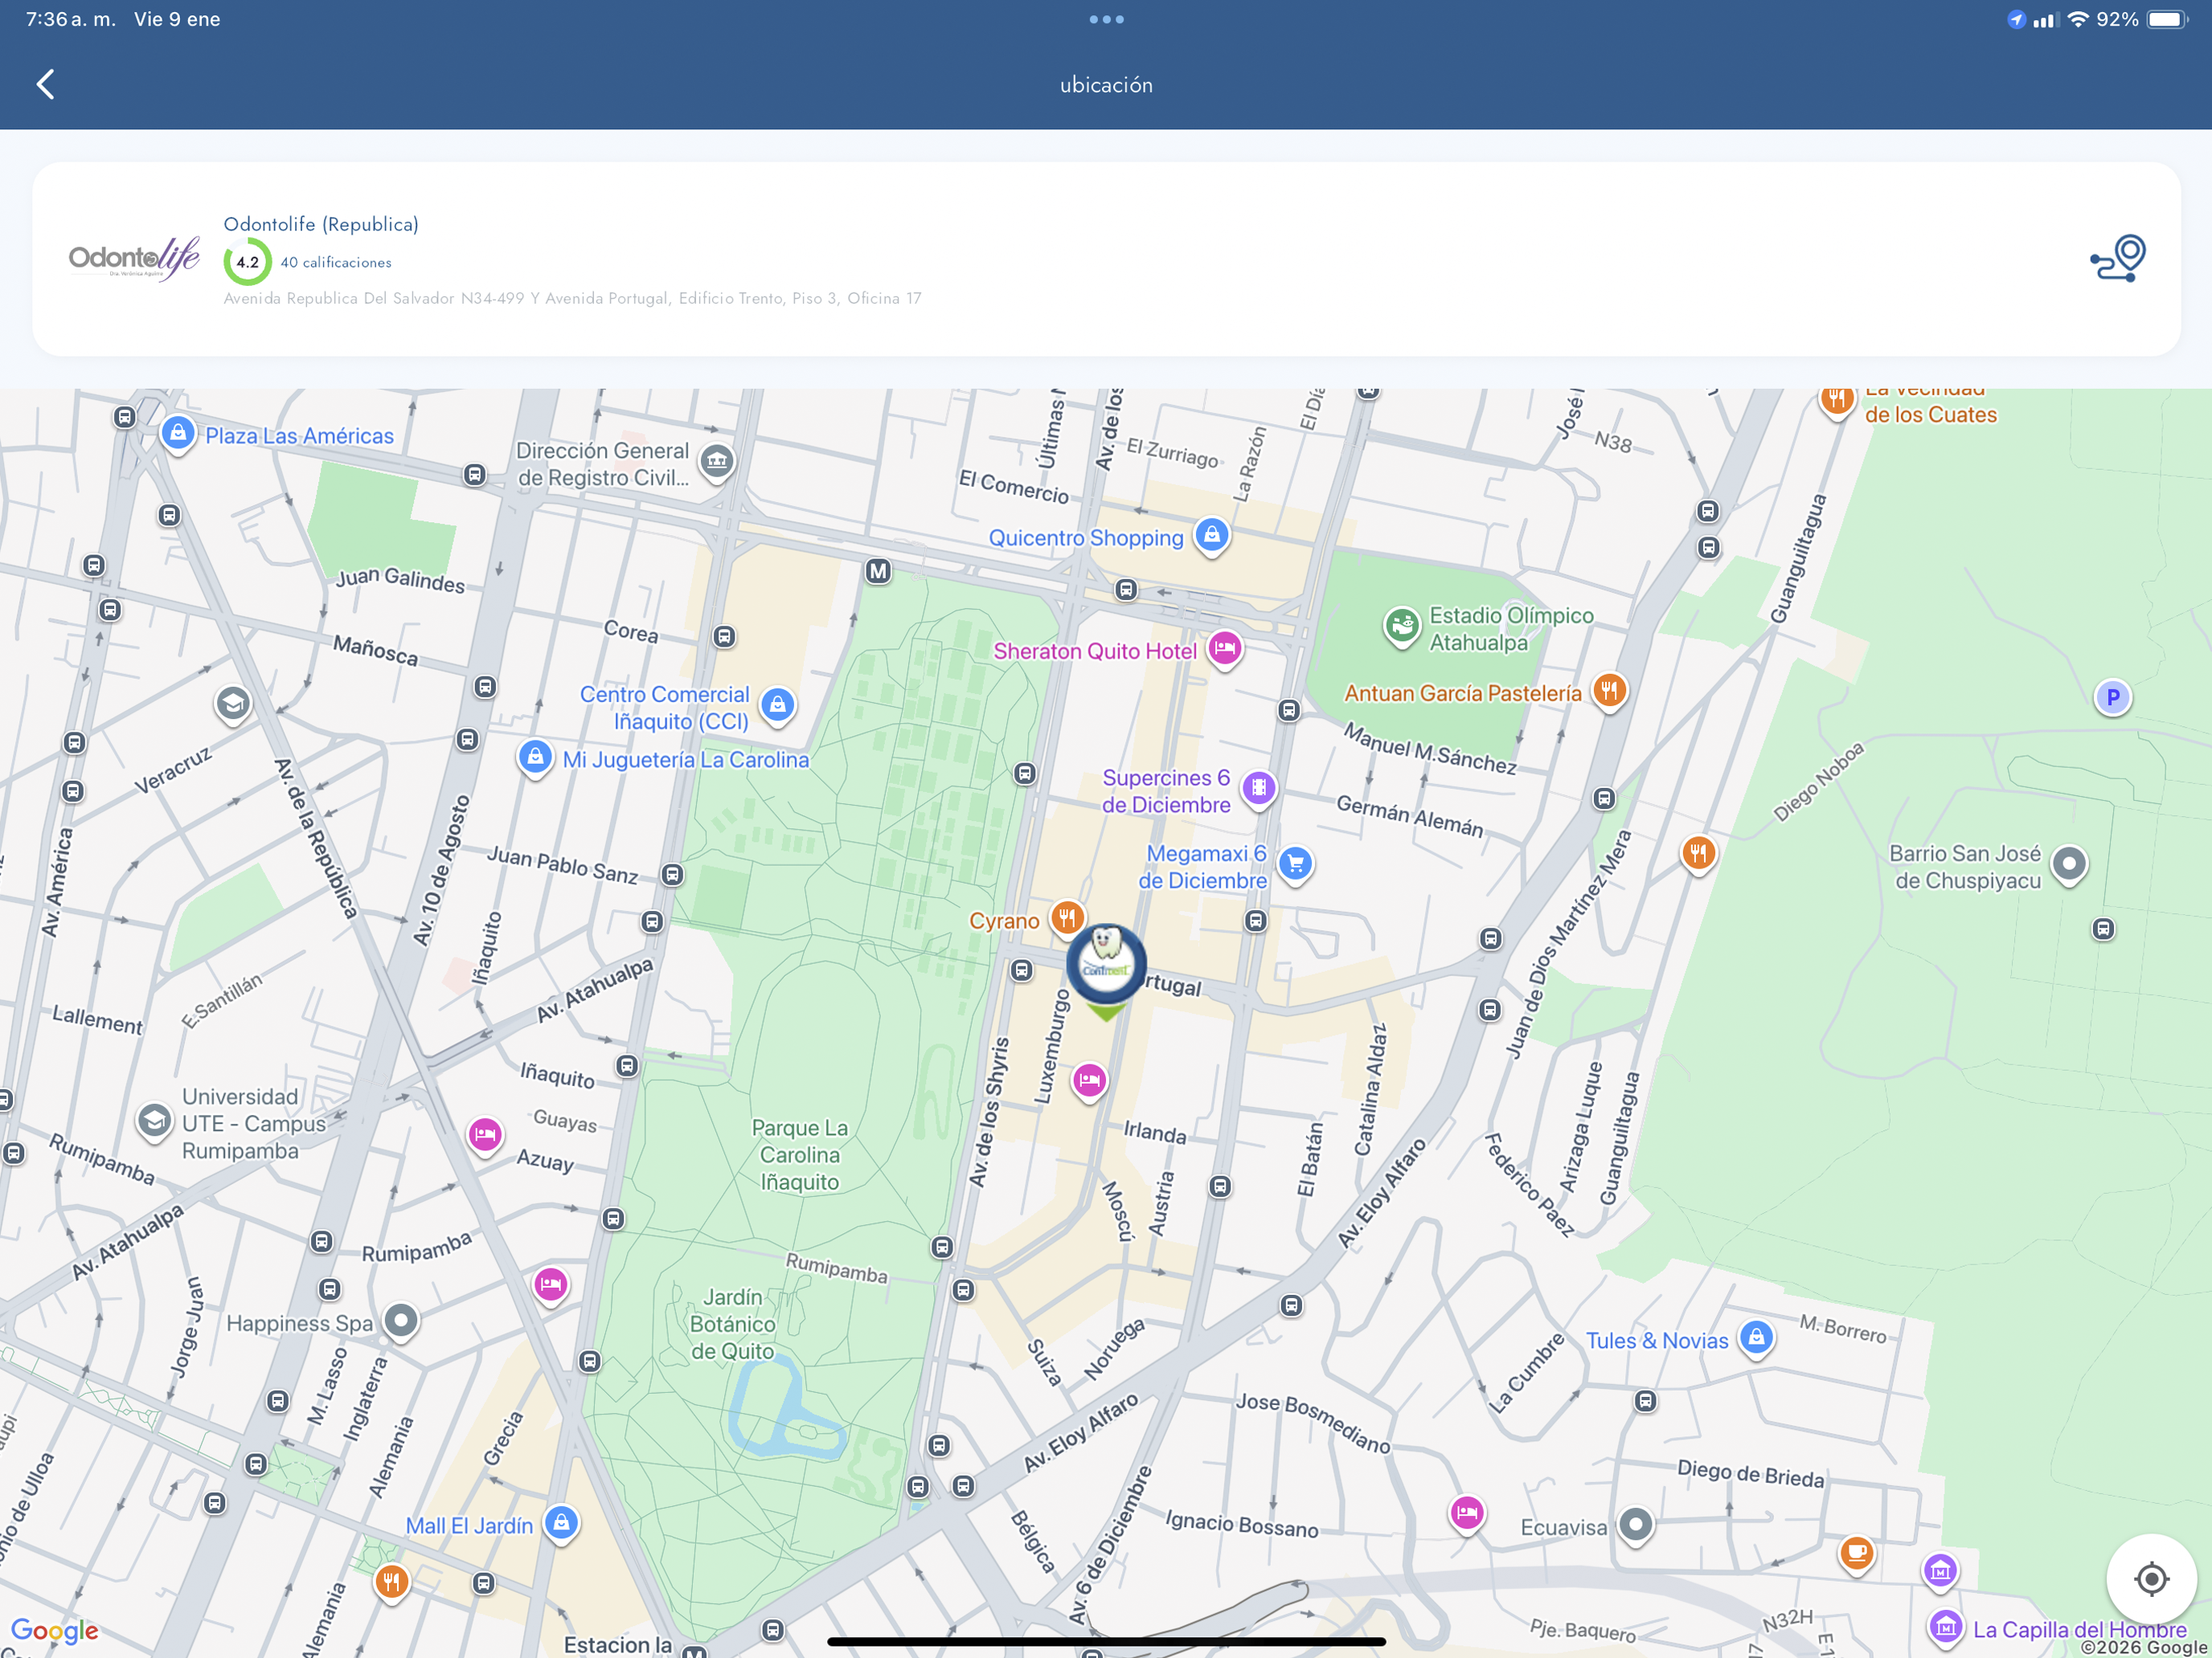Tap hotel pin south of clinic marker
The image size is (2212, 1658).
coord(1089,1081)
